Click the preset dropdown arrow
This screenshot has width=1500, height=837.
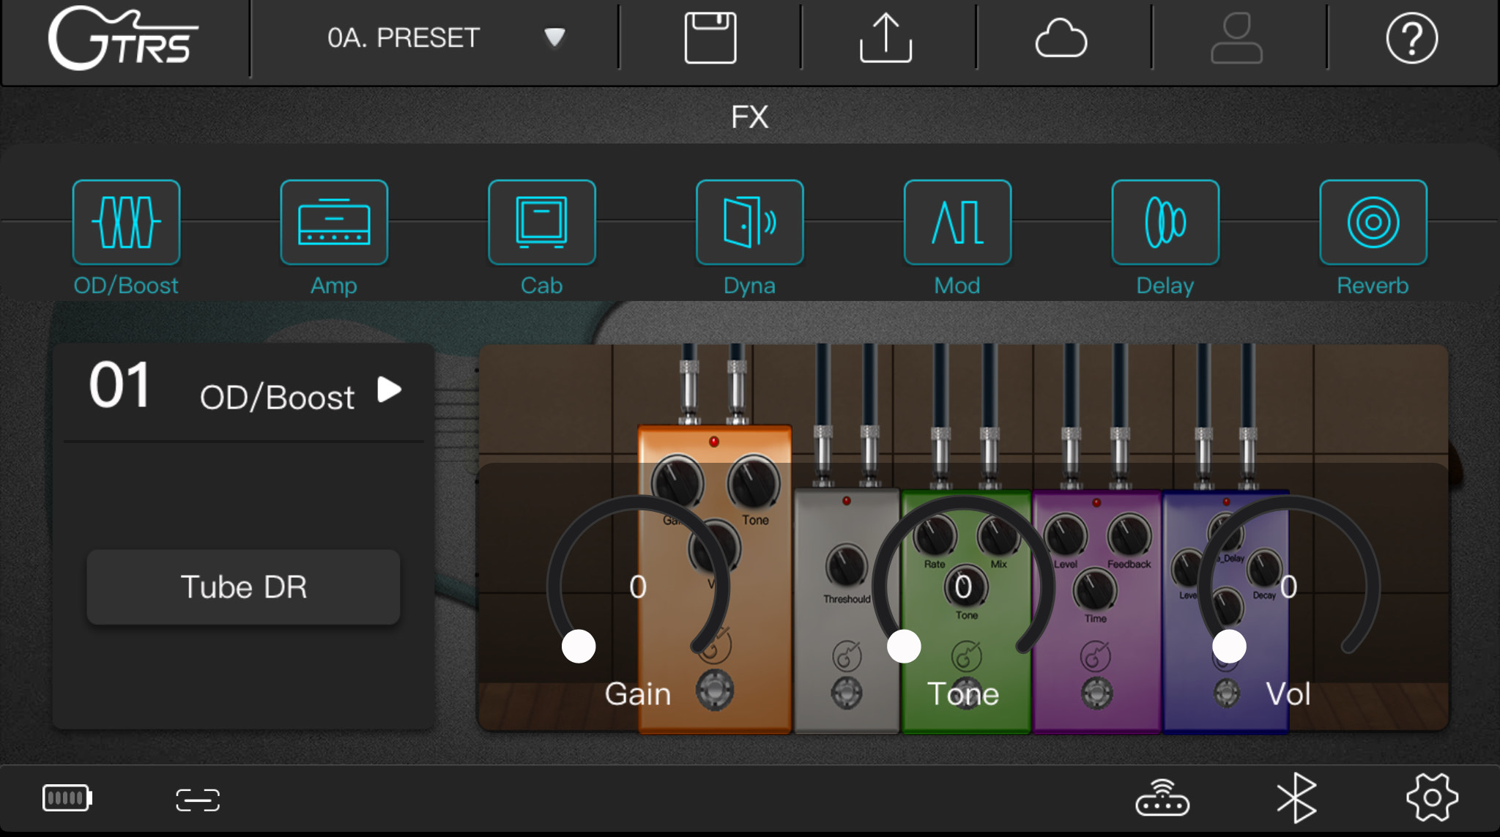[x=554, y=37]
